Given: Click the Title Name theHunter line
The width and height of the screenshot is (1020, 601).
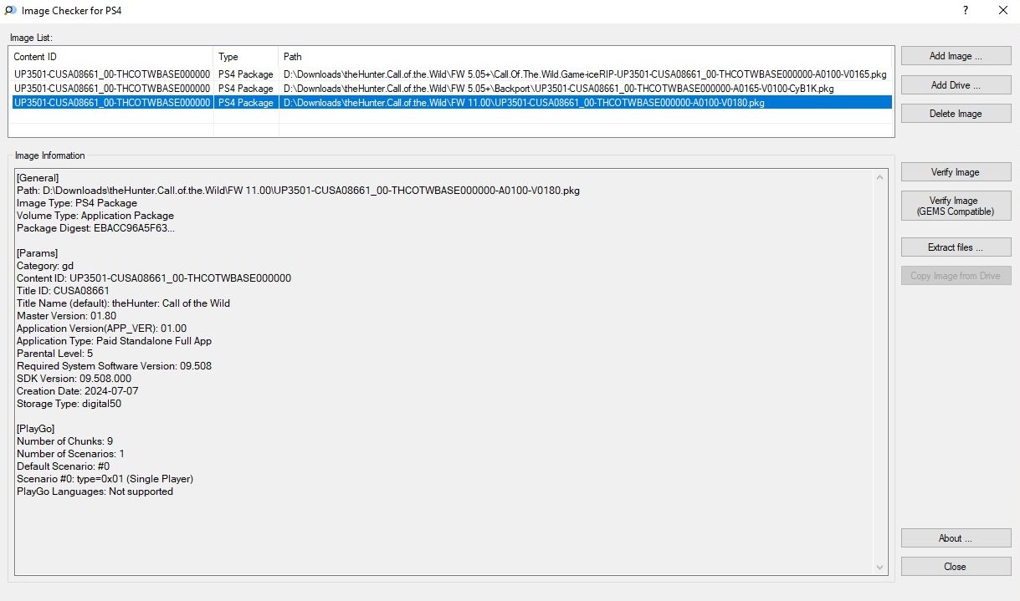Looking at the screenshot, I should click(123, 303).
